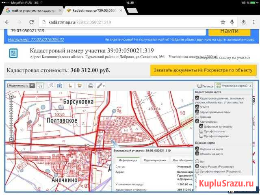Uncheck Цифровые топокарты checkbox

[x=201, y=126]
